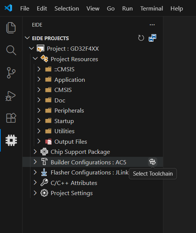Viewport: 196px width, 233px height.
Task: Collapse the Project : GD32F4XX node chevron
Action: (x=32, y=48)
